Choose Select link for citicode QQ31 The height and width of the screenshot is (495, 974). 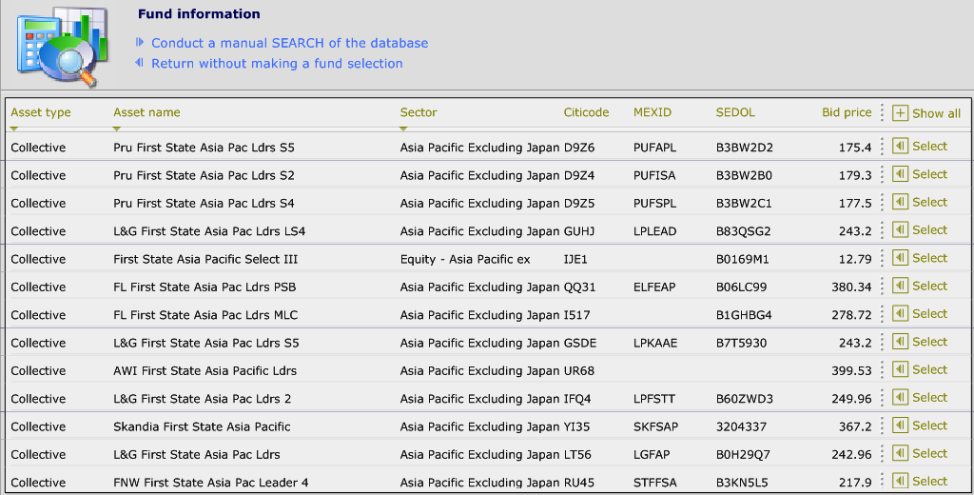(x=930, y=287)
